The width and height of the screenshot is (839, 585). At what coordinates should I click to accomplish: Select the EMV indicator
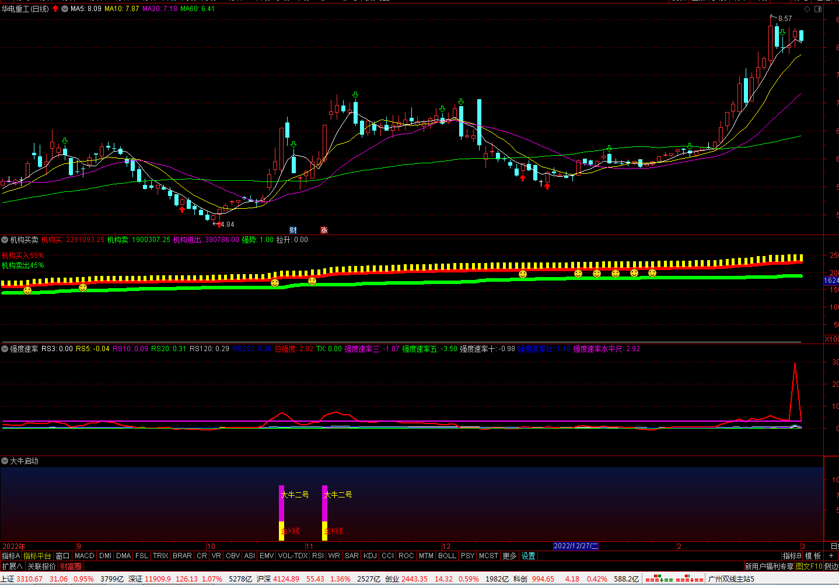pos(267,556)
